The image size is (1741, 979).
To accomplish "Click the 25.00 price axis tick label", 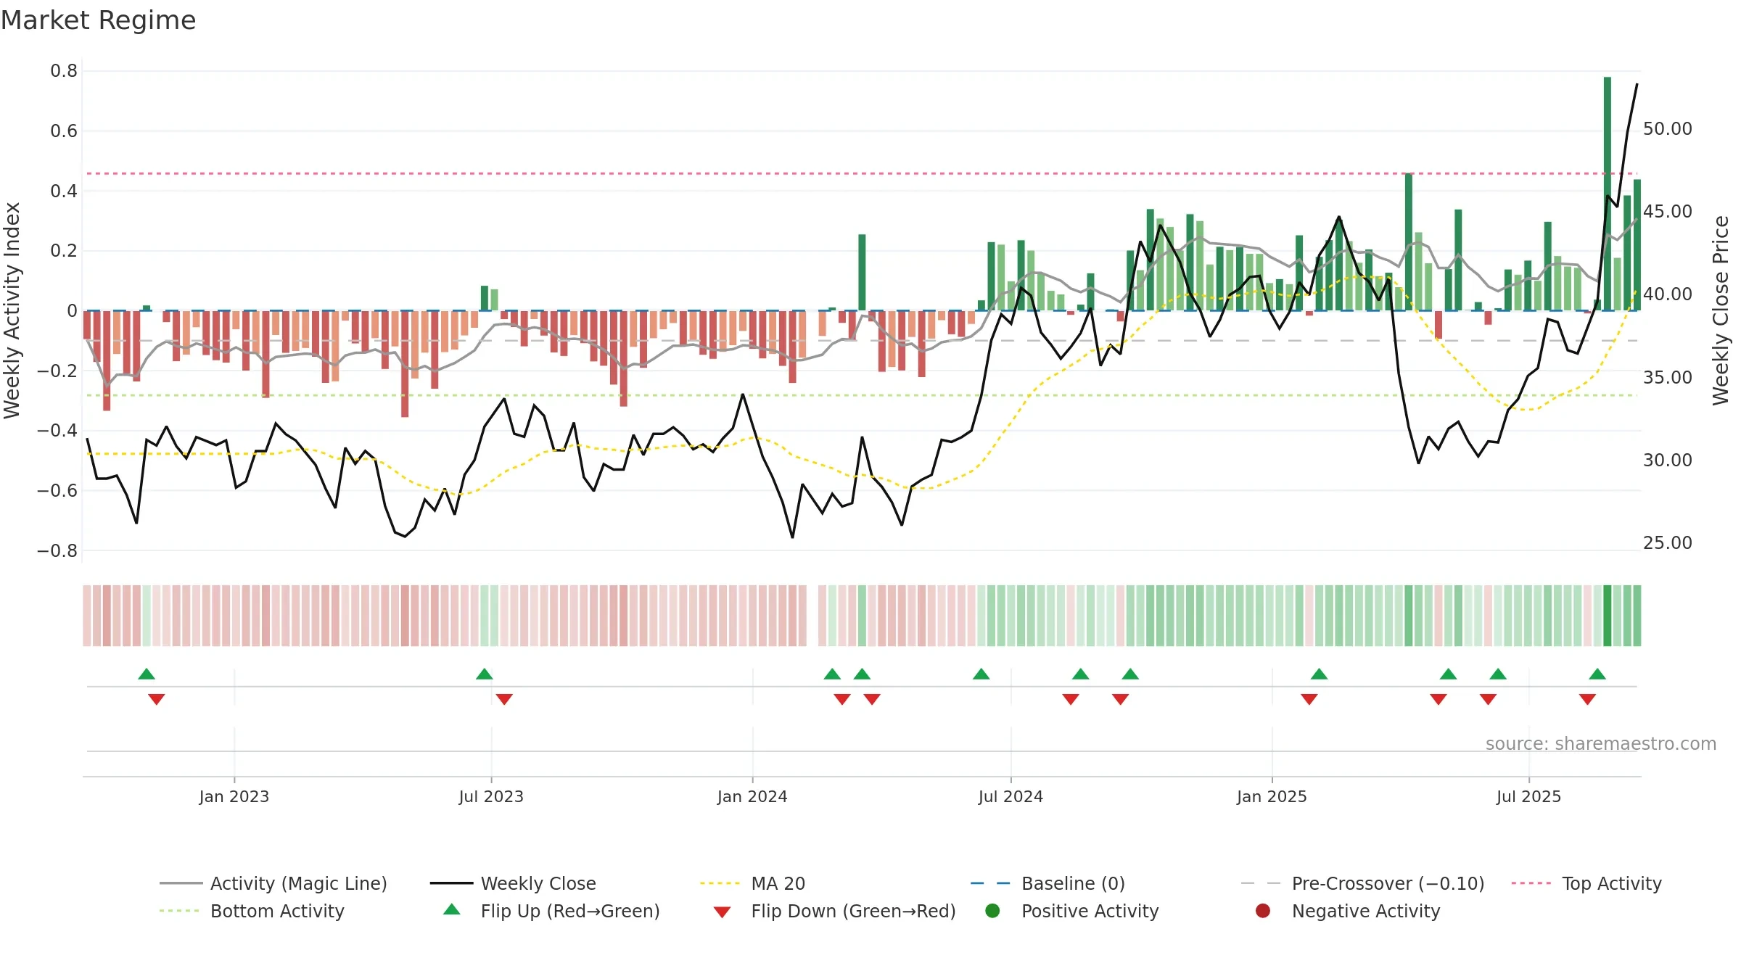I will (x=1667, y=543).
